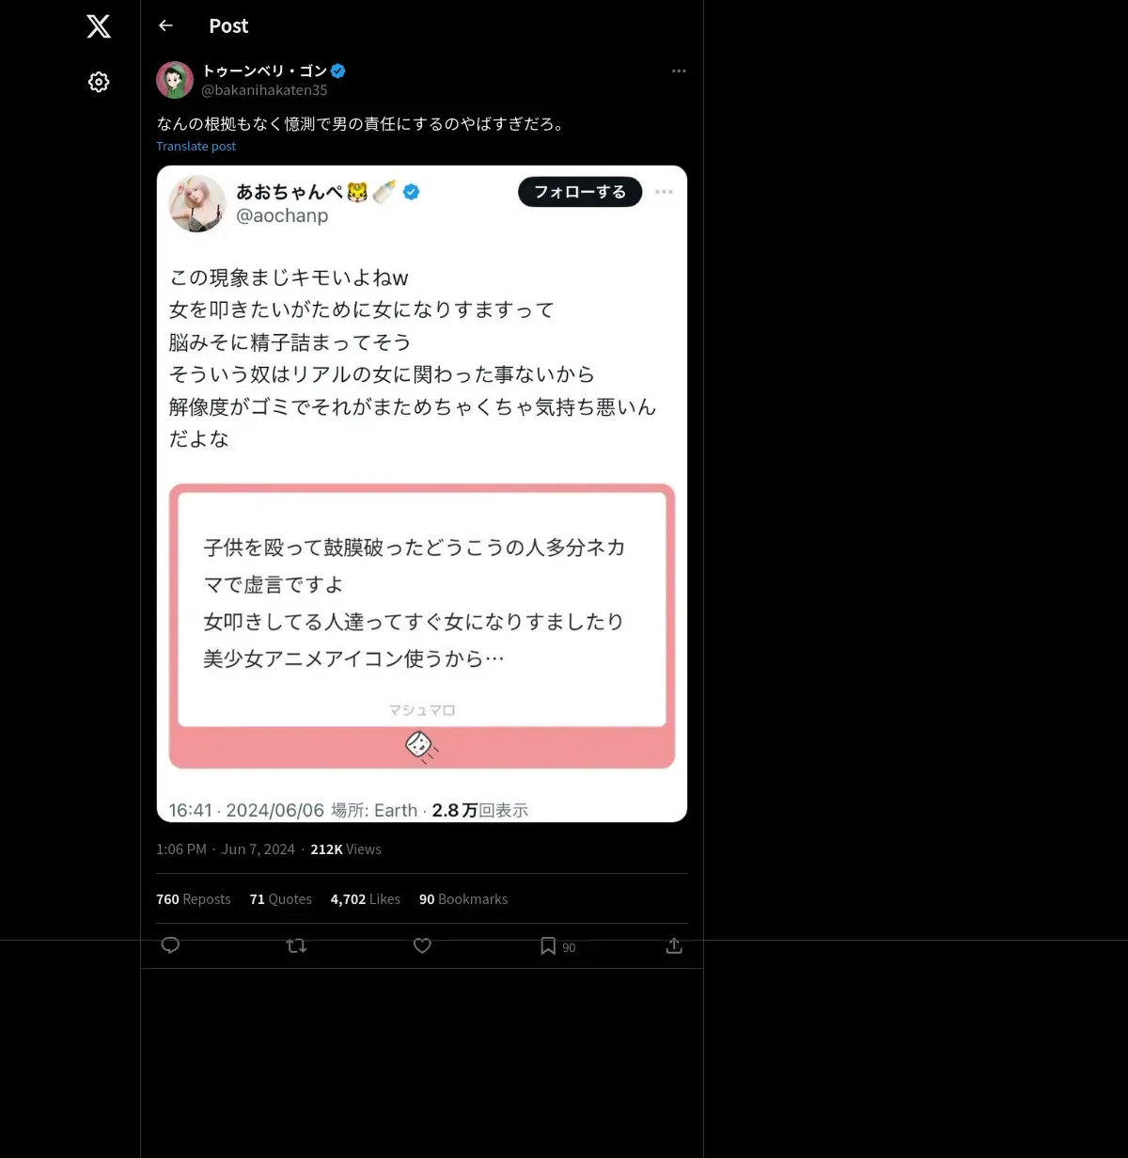Open the 212K Views count
Screen dimensions: 1128x1158
[346, 849]
